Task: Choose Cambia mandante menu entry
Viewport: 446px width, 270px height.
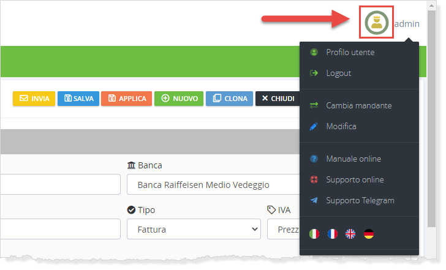Action: point(358,106)
